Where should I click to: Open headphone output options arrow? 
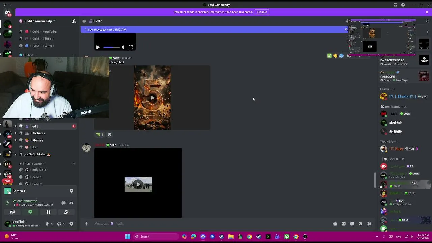pyautogui.click(x=64, y=224)
